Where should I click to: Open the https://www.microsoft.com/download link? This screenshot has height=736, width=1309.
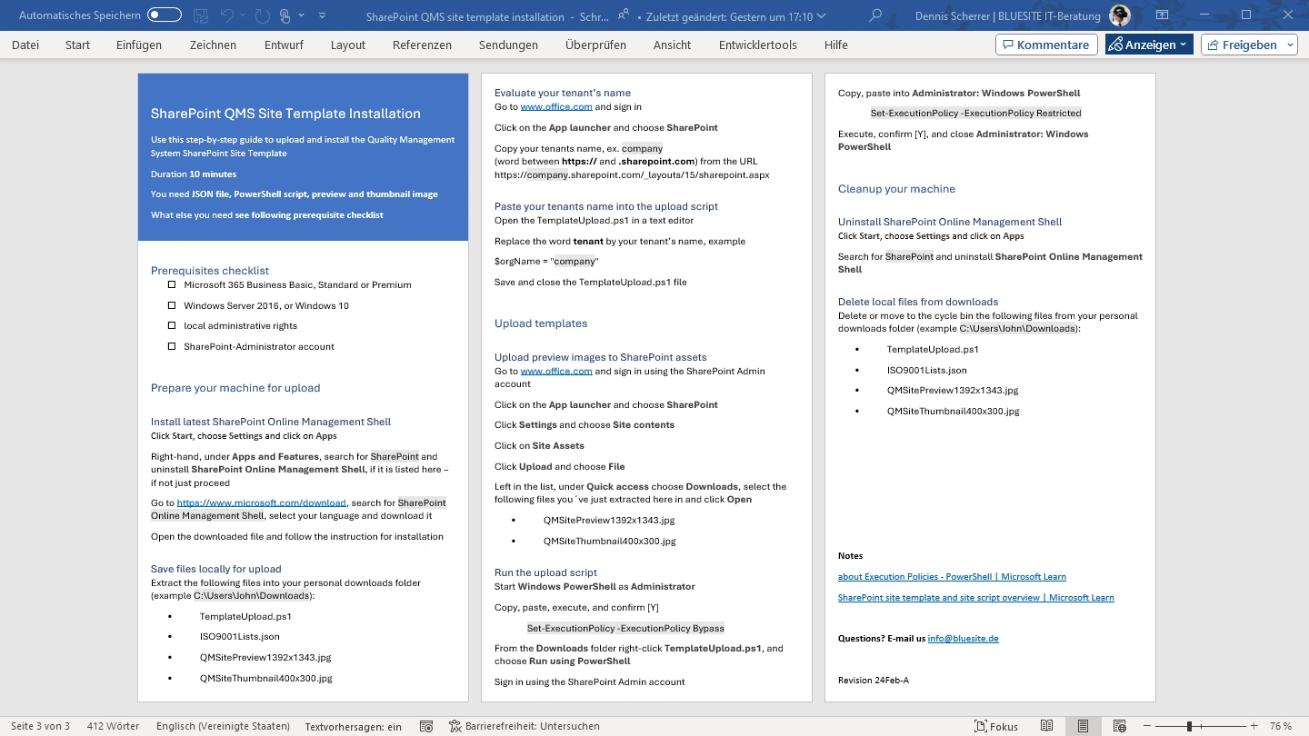point(262,502)
